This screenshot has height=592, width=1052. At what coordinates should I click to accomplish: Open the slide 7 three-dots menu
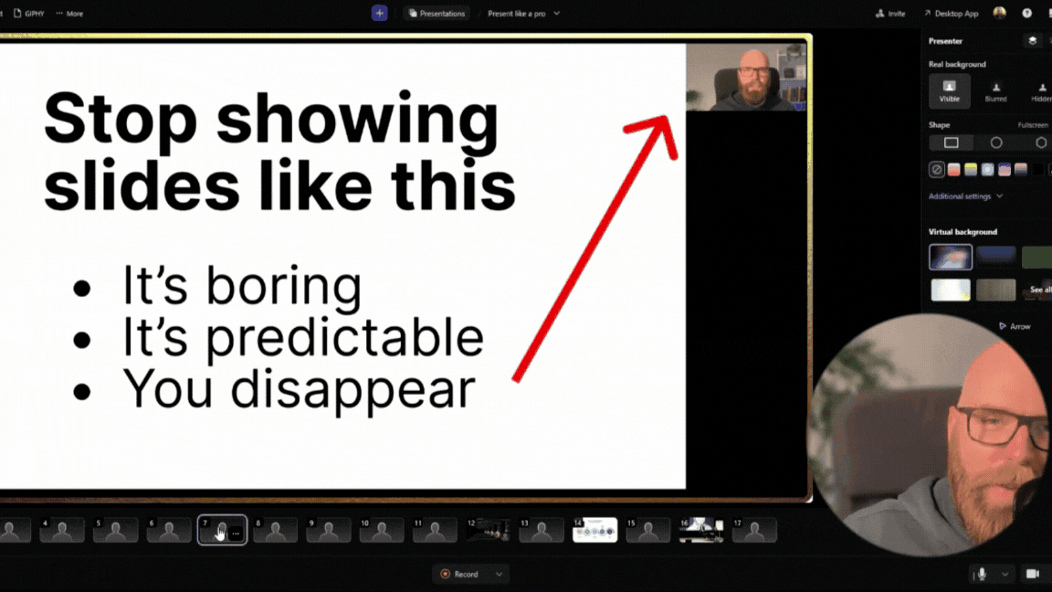click(237, 534)
